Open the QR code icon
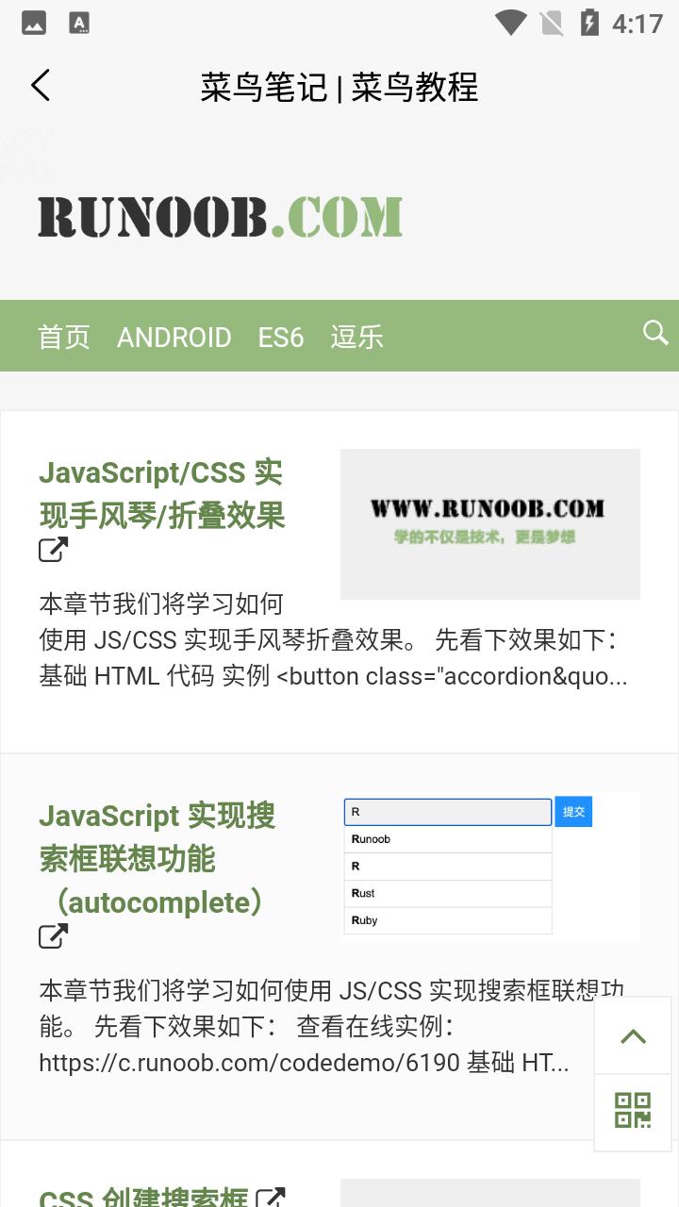Image resolution: width=679 pixels, height=1207 pixels. point(633,1111)
